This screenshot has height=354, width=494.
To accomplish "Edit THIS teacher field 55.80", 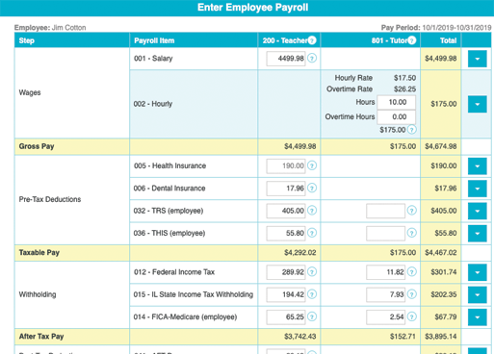I will [286, 233].
